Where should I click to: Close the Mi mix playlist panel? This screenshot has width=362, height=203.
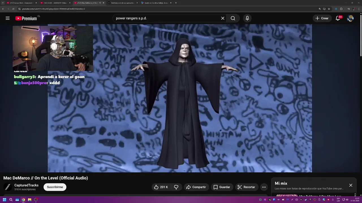point(351,185)
